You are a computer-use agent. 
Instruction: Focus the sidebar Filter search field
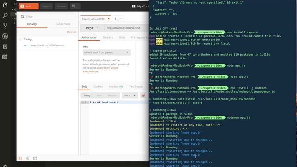click(47, 17)
